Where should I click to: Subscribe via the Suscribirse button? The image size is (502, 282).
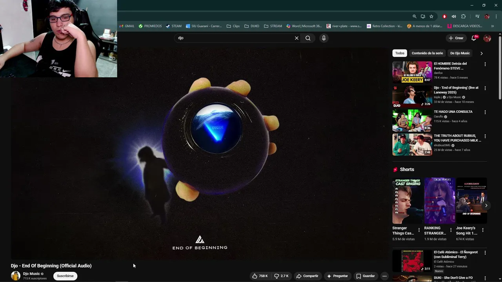(65, 276)
